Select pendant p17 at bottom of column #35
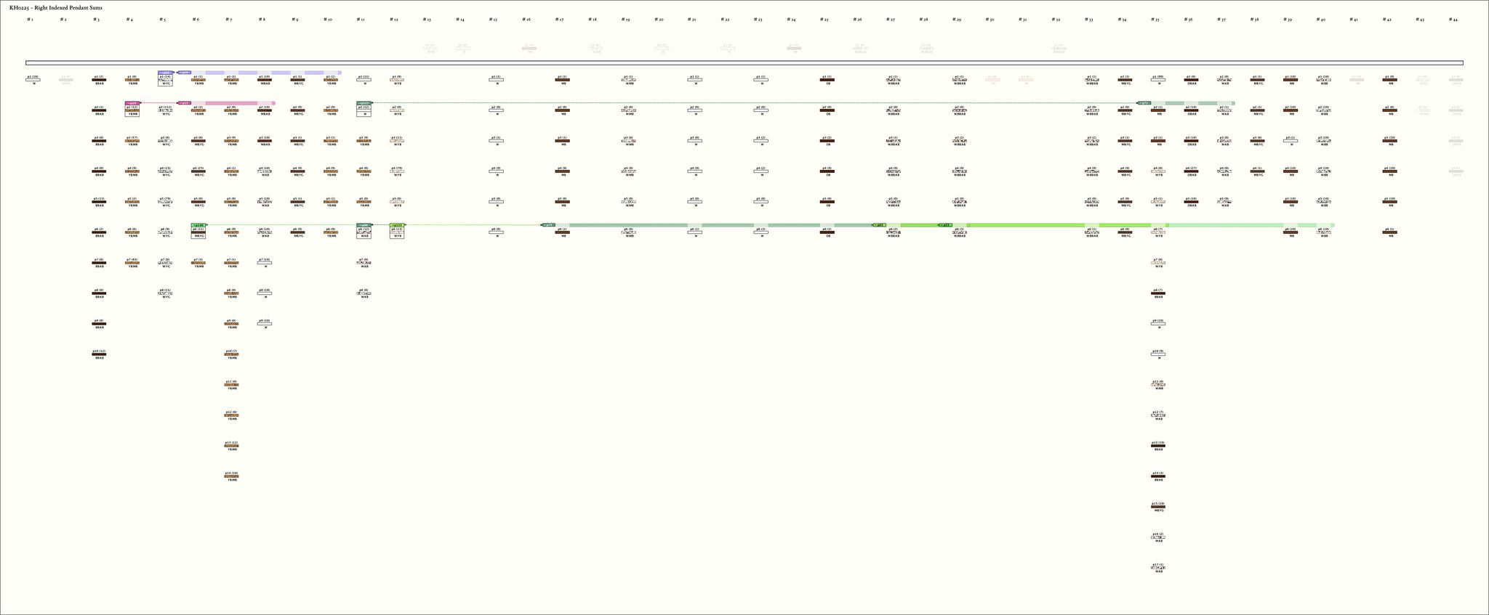Image resolution: width=1489 pixels, height=615 pixels. 1158,568
